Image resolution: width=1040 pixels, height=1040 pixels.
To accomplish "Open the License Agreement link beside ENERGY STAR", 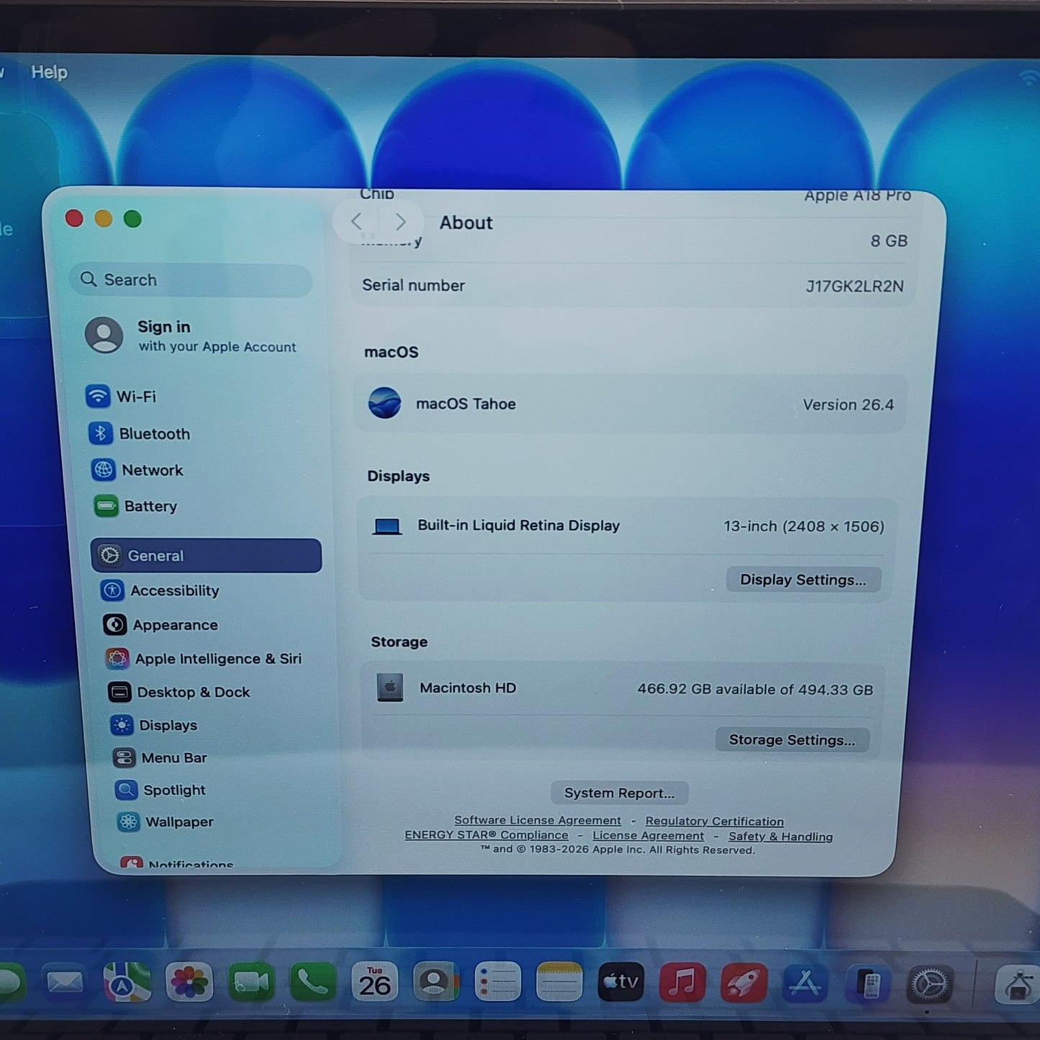I will tap(648, 836).
